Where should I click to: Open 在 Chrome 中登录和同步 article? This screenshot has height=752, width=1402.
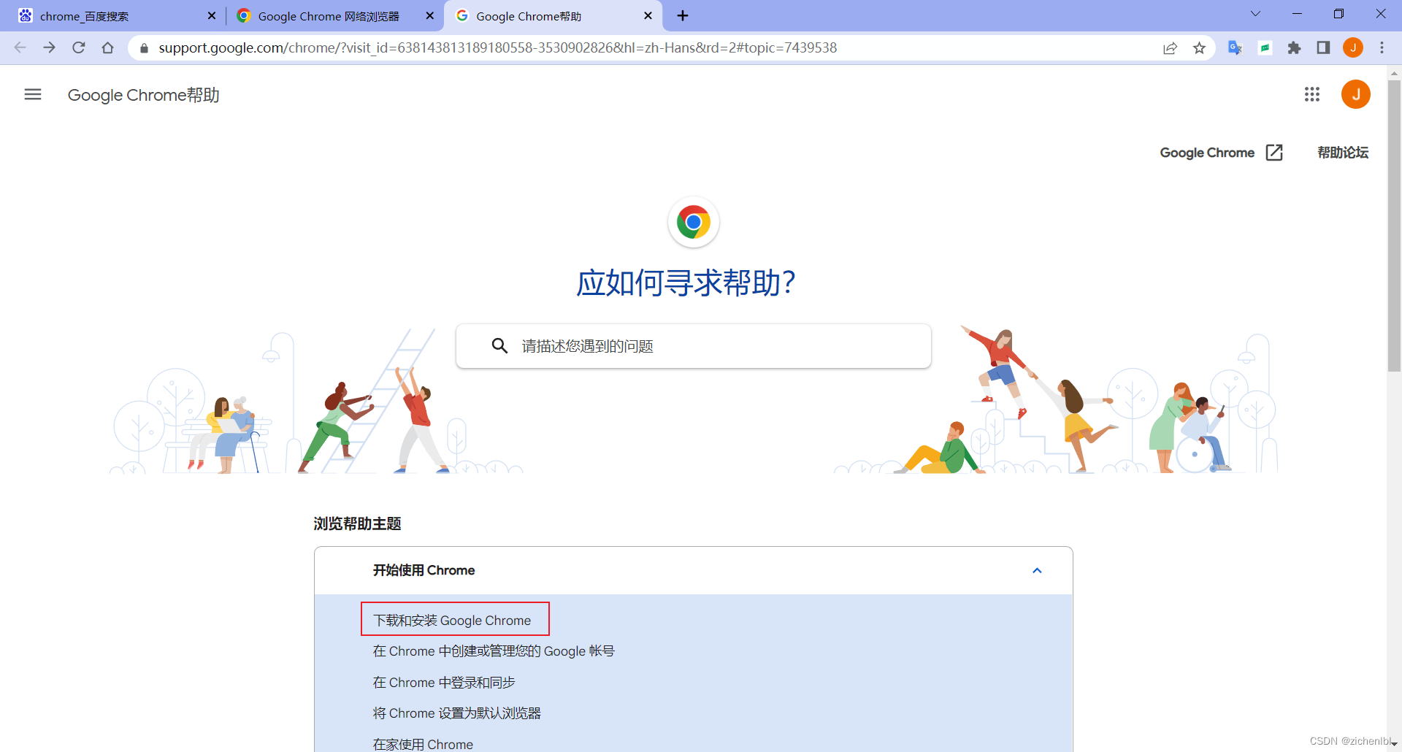tap(444, 683)
